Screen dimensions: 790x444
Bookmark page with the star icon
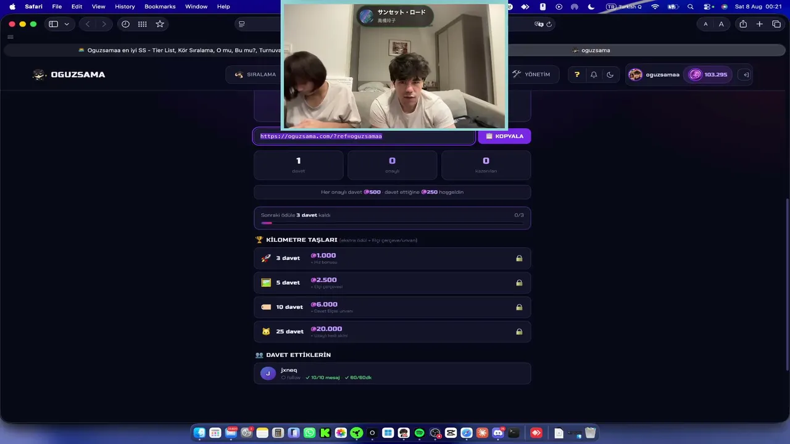point(160,24)
